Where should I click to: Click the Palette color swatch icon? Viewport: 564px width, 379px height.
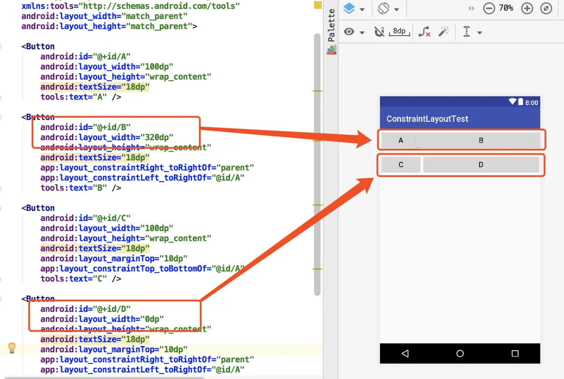tap(332, 49)
